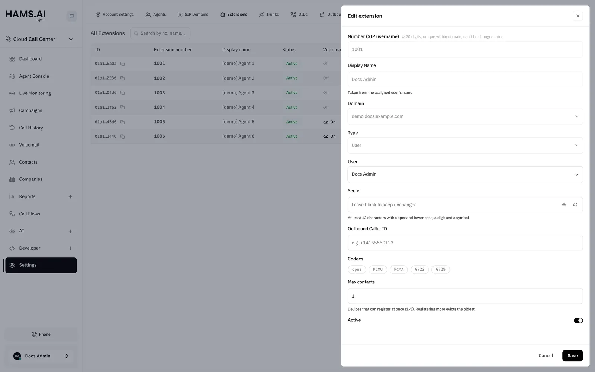Regenerate secret with refresh icon
This screenshot has width=595, height=372.
(575, 205)
